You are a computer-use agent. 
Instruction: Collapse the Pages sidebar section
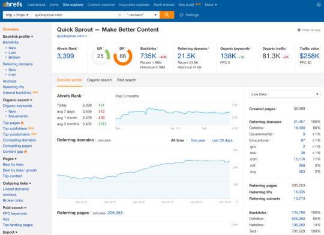click(10, 159)
